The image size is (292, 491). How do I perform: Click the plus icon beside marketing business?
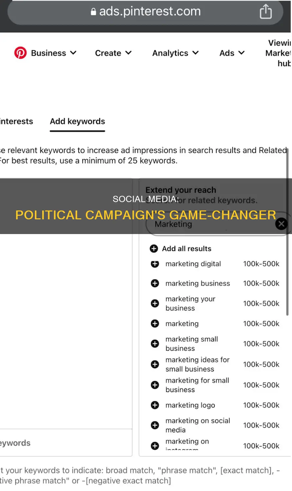click(154, 283)
